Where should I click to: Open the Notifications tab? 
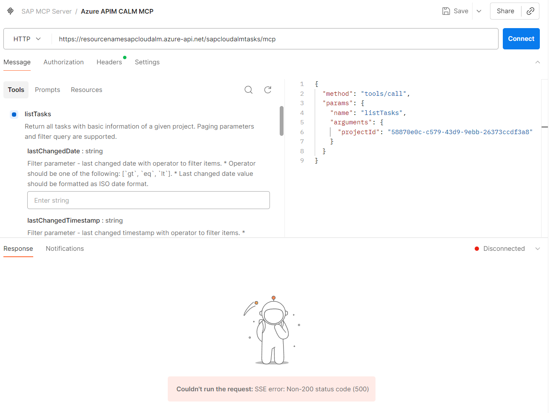pyautogui.click(x=65, y=249)
